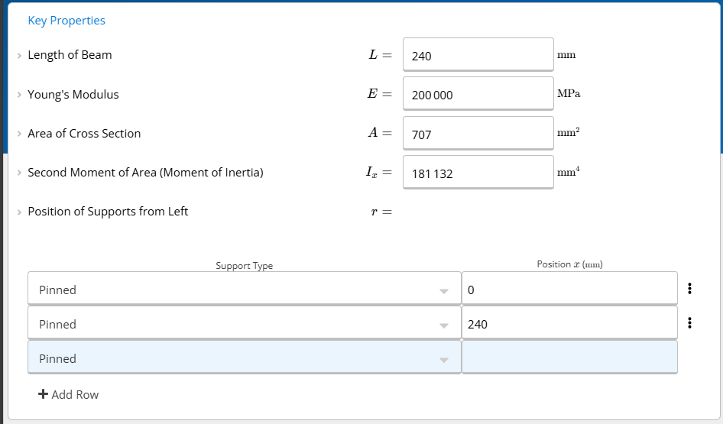This screenshot has height=424, width=723.
Task: Click the Key Properties heading link
Action: click(x=66, y=21)
